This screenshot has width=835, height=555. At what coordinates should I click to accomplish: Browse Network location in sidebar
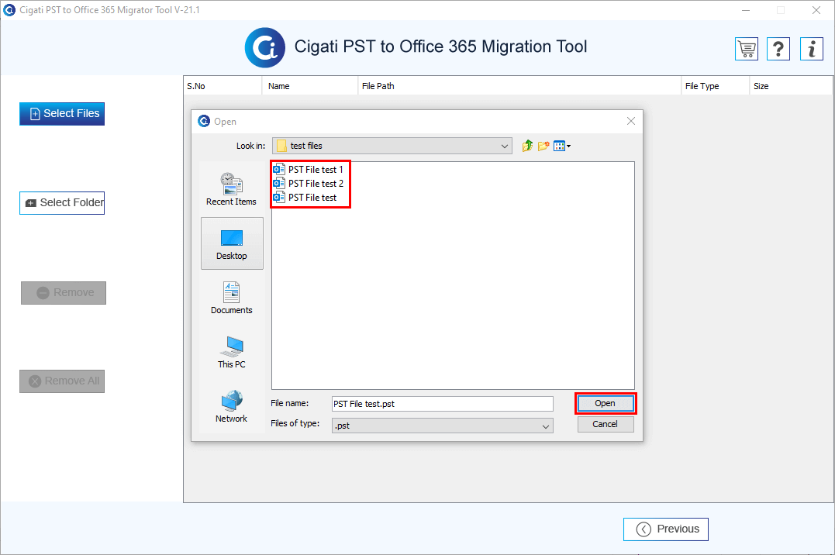point(232,406)
